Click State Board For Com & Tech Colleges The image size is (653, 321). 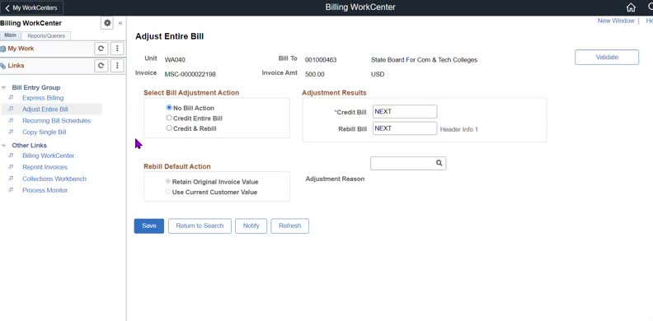pos(424,60)
